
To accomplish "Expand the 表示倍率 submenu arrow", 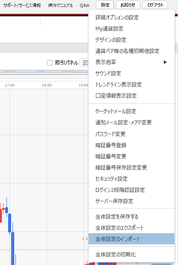I will coord(165,62).
